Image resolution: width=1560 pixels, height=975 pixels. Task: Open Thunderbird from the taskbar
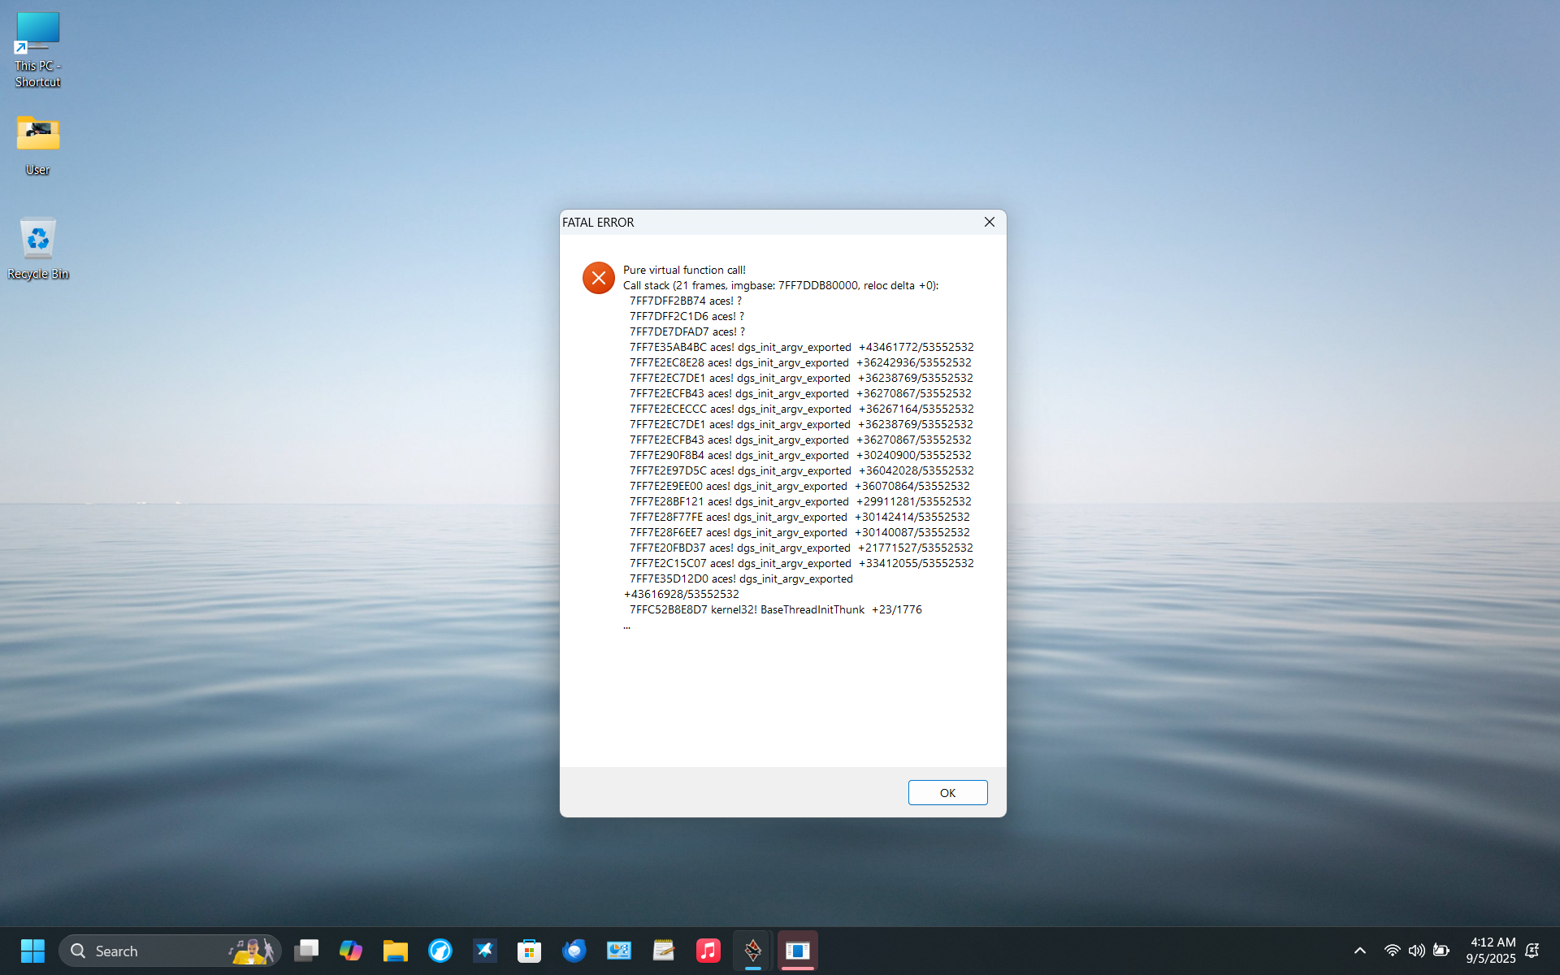[574, 951]
